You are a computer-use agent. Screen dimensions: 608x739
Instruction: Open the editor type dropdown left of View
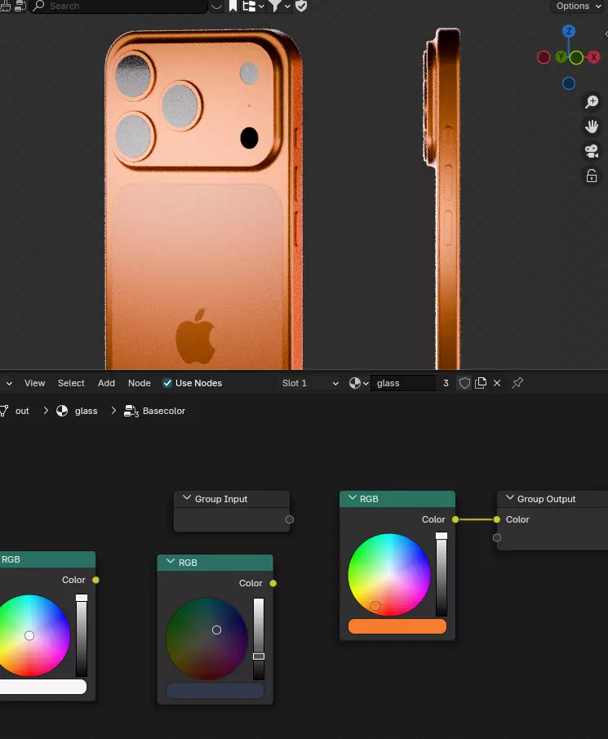(x=7, y=383)
